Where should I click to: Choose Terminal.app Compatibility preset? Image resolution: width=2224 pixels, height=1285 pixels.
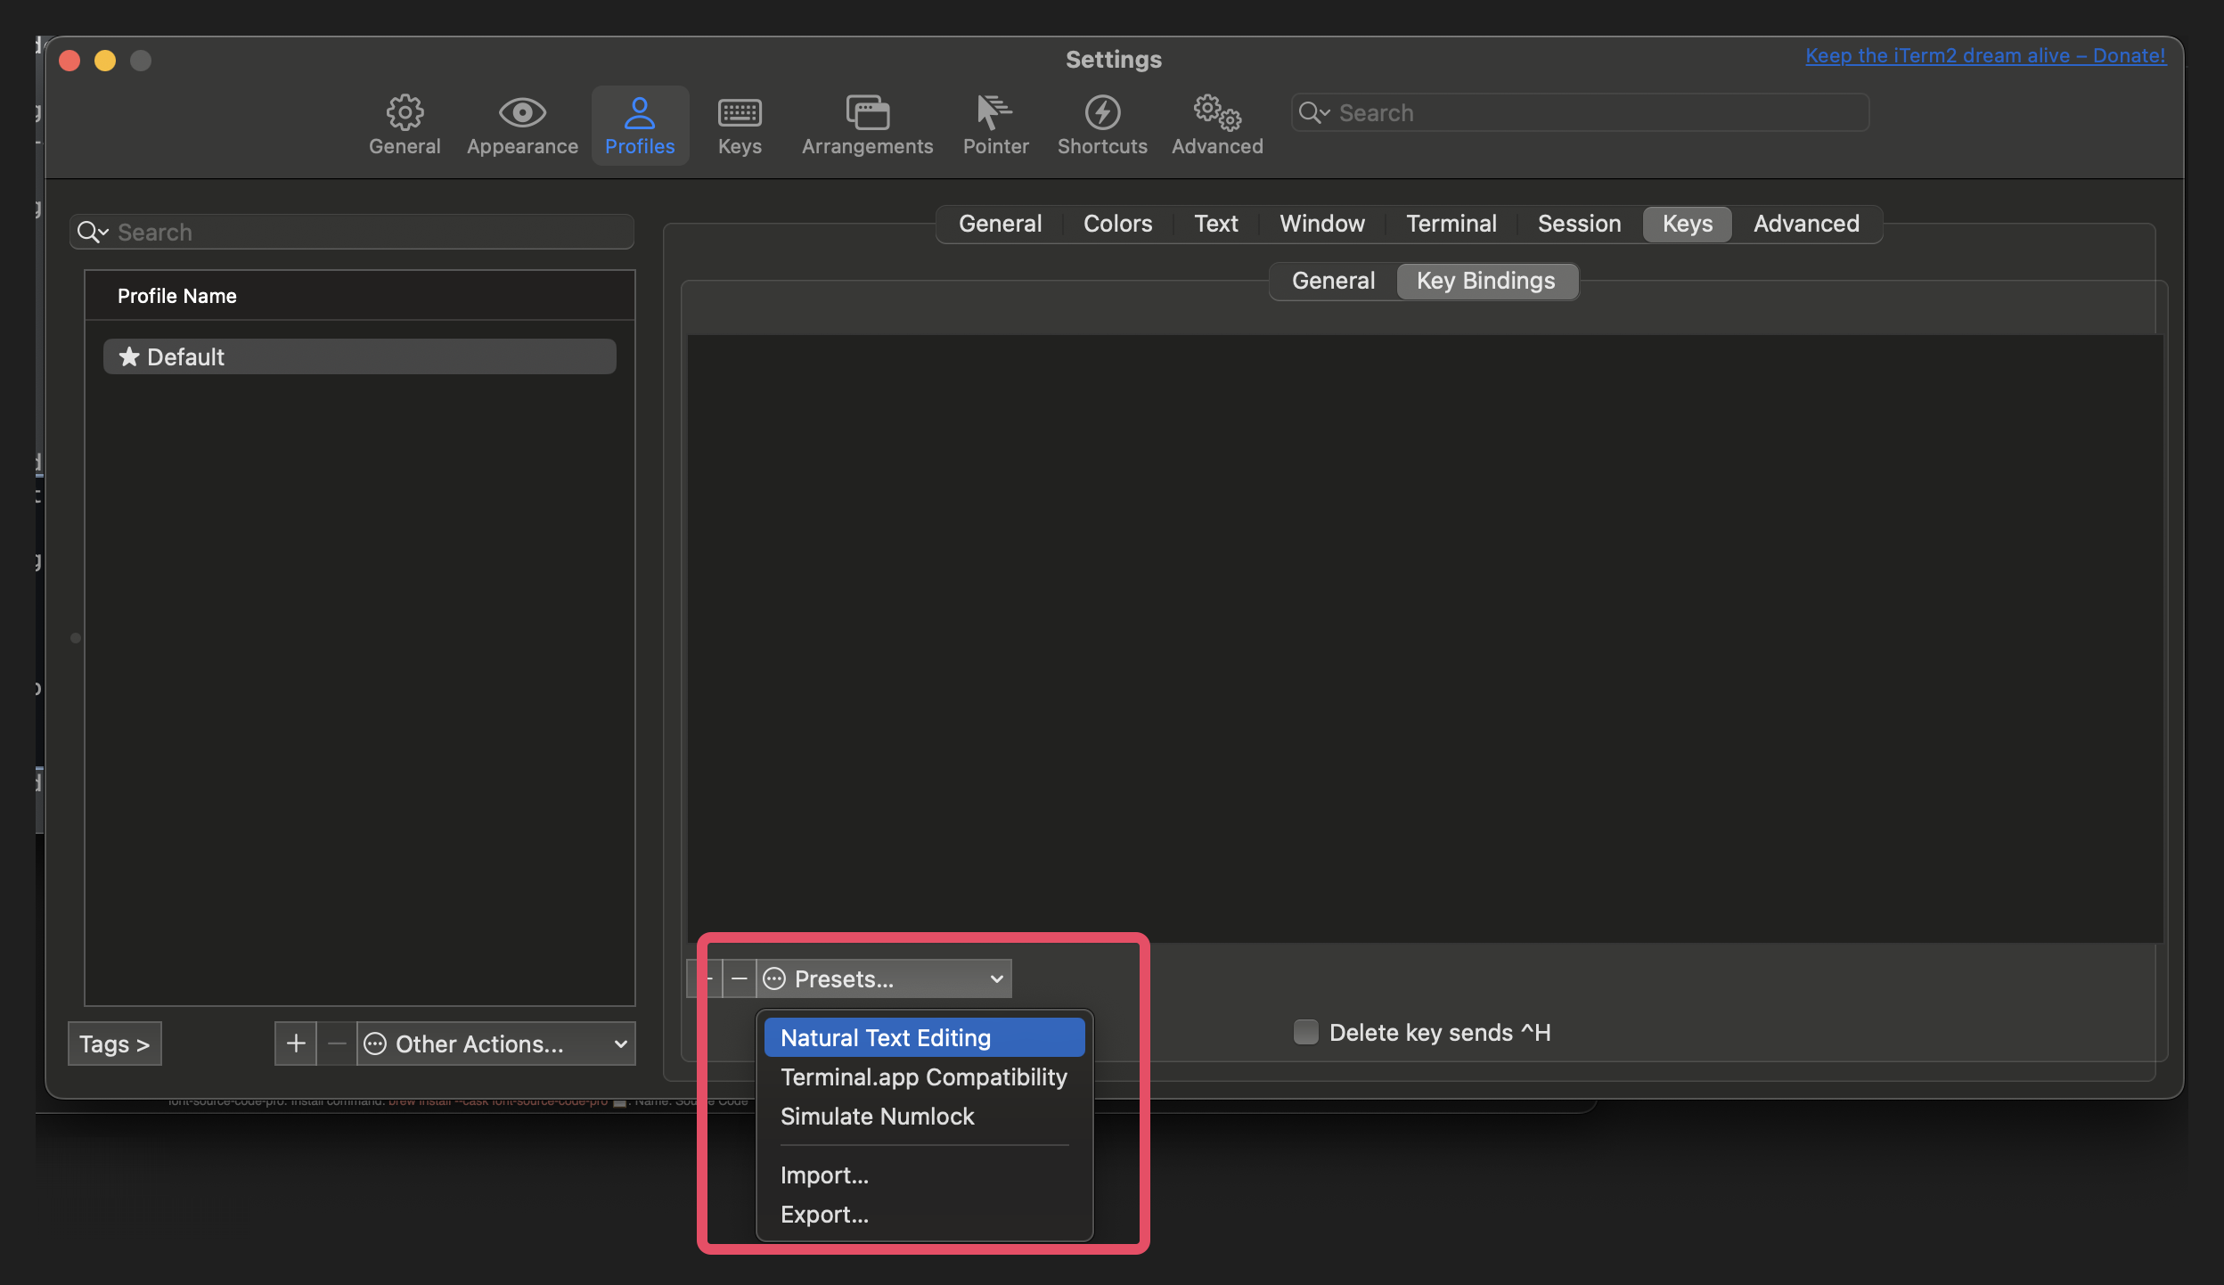pyautogui.click(x=923, y=1077)
